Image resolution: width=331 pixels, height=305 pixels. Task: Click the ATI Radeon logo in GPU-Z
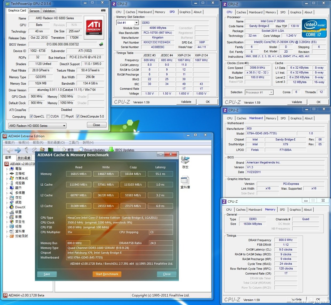[x=94, y=27]
